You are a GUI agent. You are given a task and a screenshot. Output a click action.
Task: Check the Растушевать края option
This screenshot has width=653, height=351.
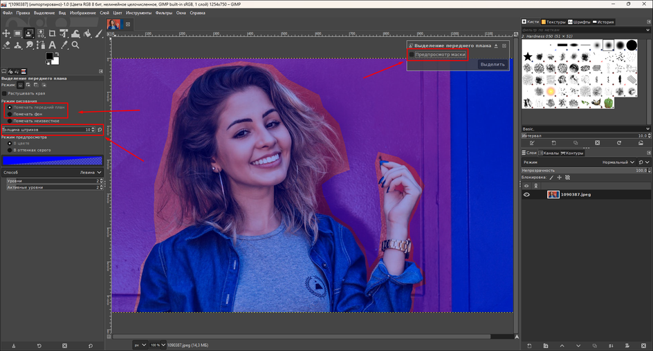(4, 93)
